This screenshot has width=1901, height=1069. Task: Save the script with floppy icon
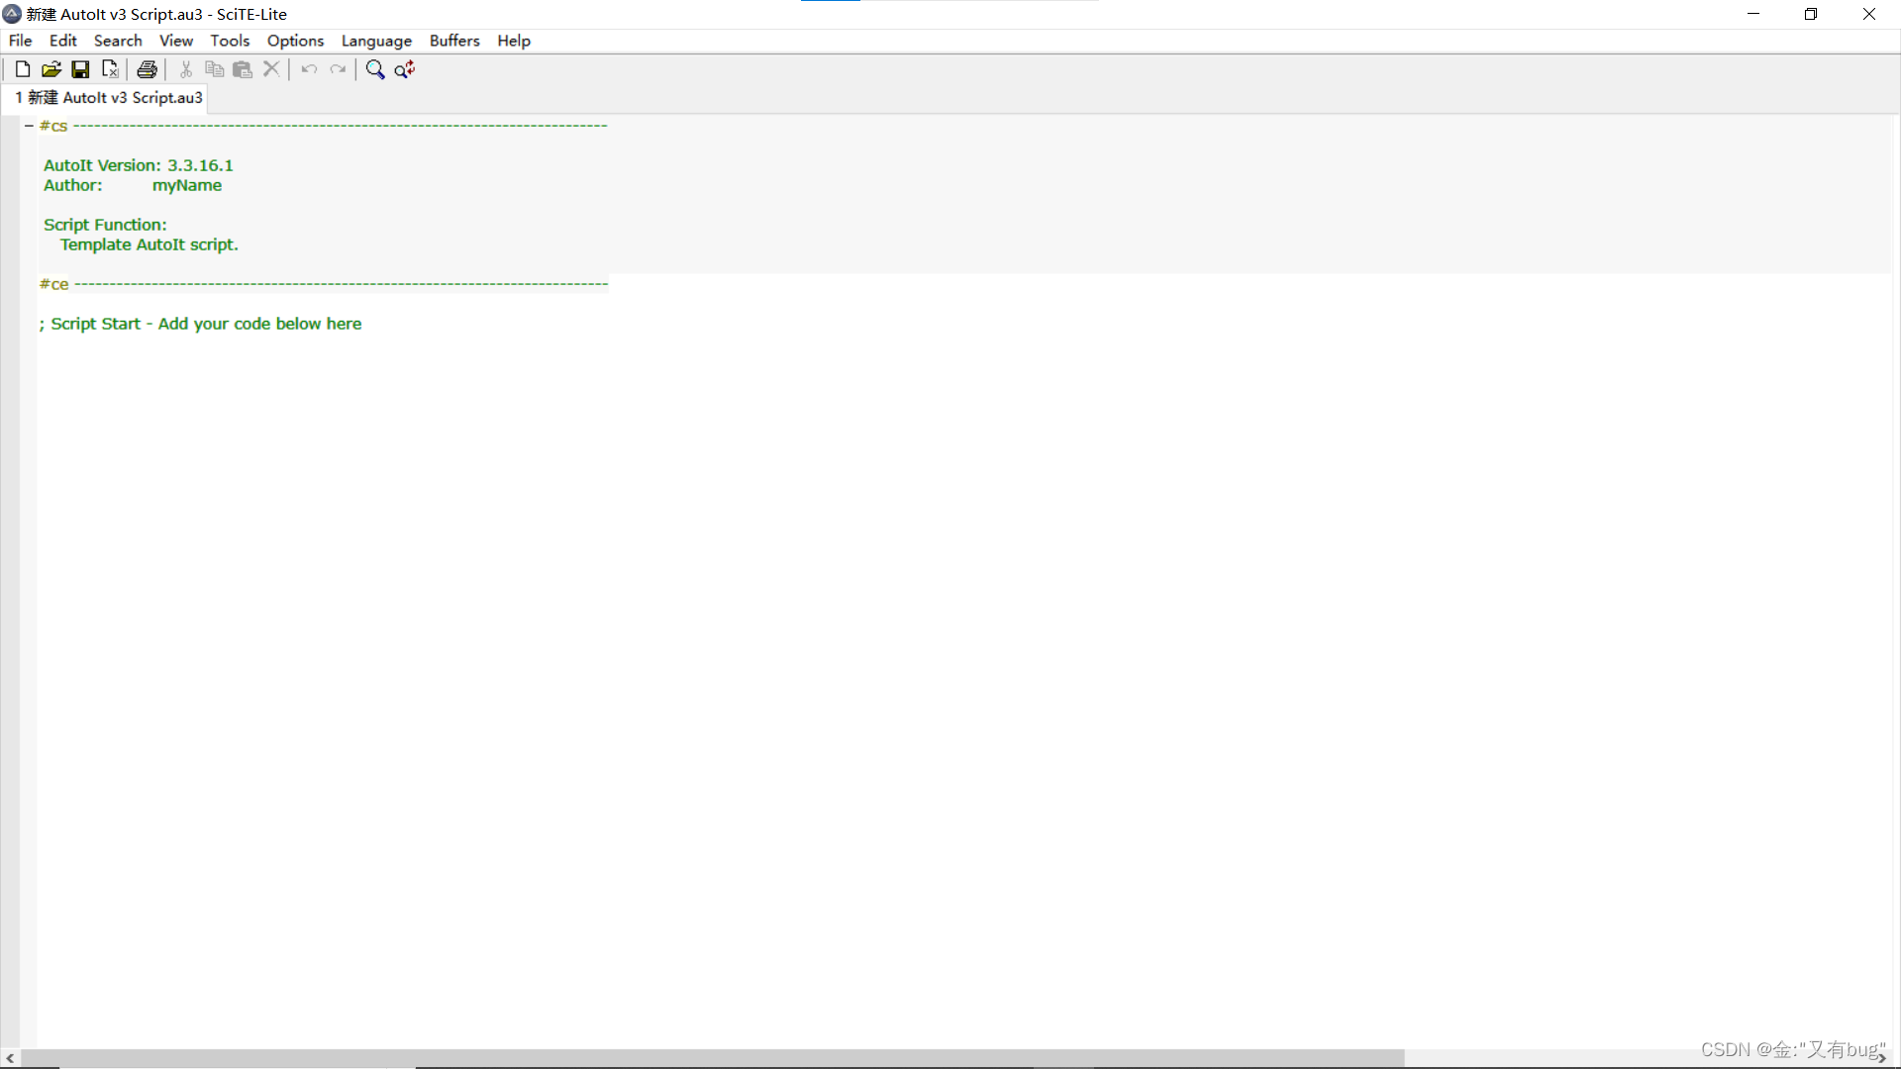coord(80,69)
